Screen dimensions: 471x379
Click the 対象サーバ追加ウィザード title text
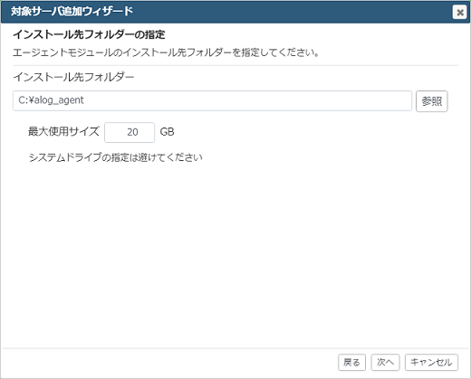coord(72,12)
